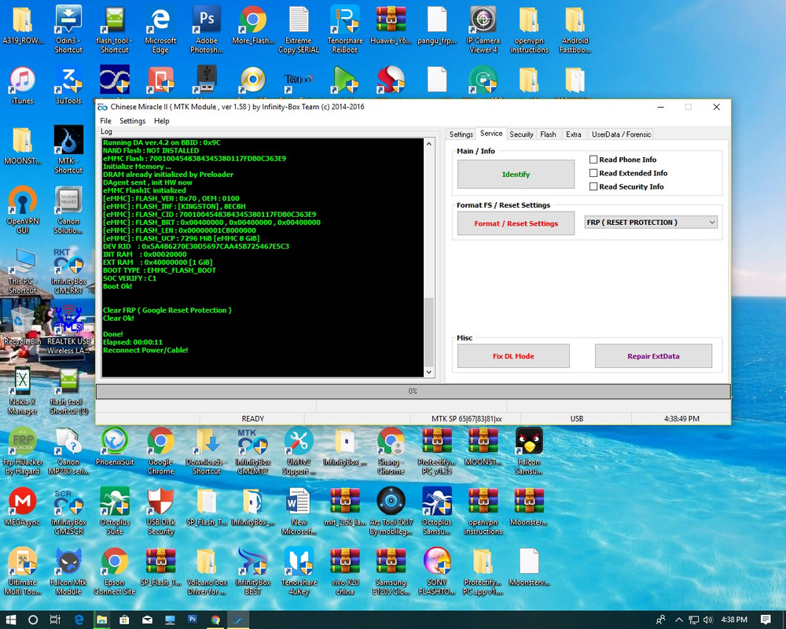Click the volume icon in system tray
The image size is (786, 629).
pos(708,620)
